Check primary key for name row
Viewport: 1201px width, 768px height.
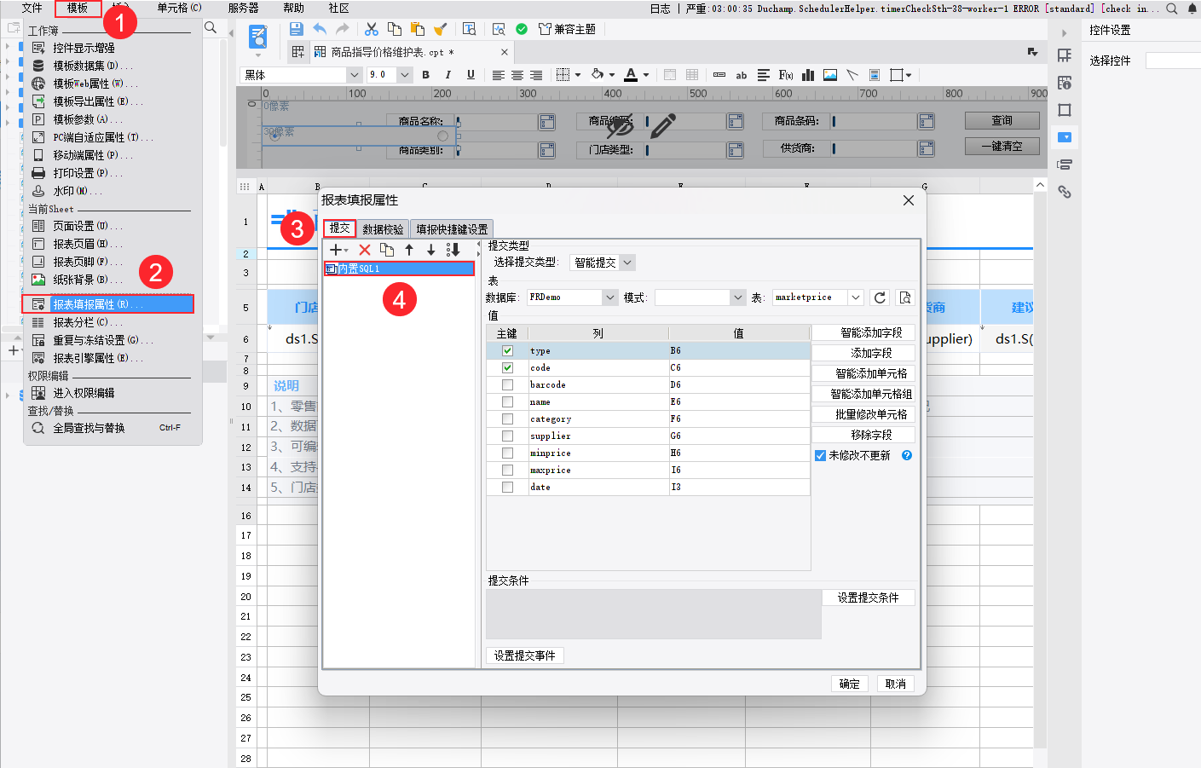pos(508,401)
